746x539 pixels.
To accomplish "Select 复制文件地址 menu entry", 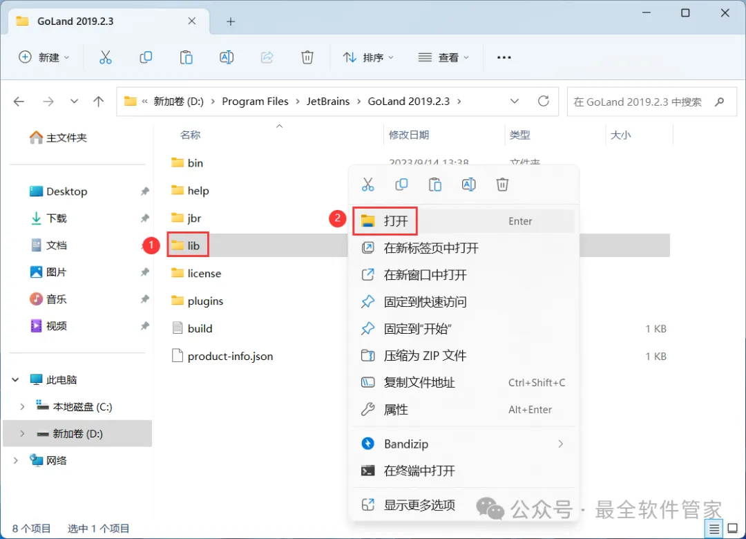I will (x=463, y=382).
